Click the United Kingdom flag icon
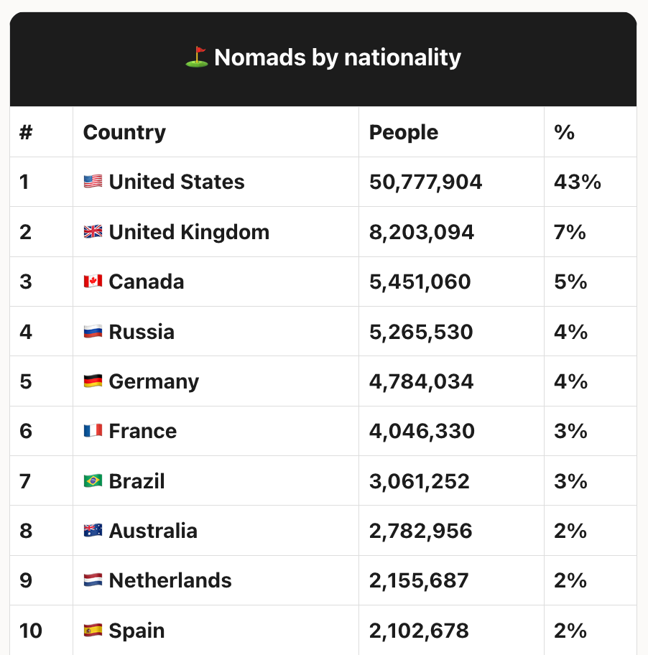This screenshot has height=655, width=648. point(93,232)
